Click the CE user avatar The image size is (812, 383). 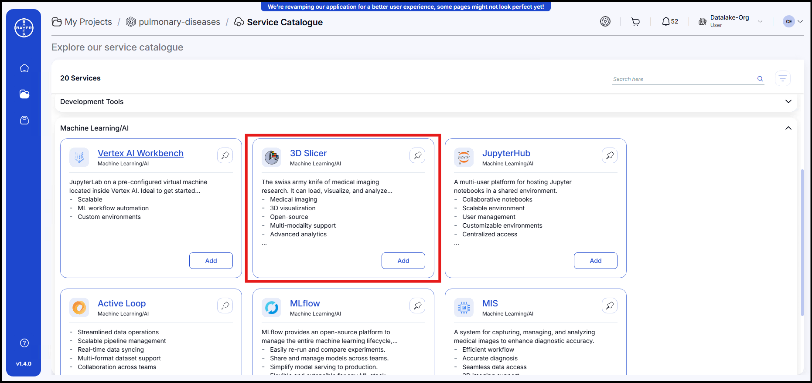pos(789,21)
